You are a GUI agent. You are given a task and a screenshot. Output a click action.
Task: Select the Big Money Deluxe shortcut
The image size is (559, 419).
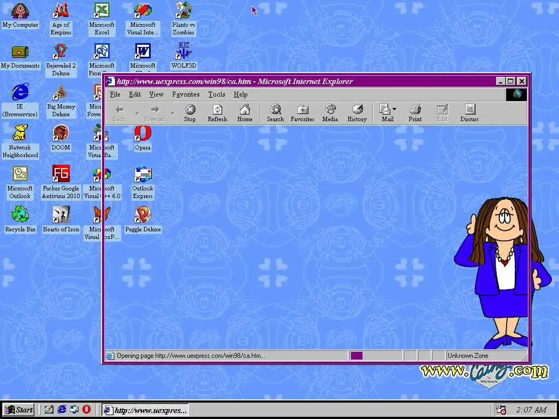pyautogui.click(x=61, y=101)
